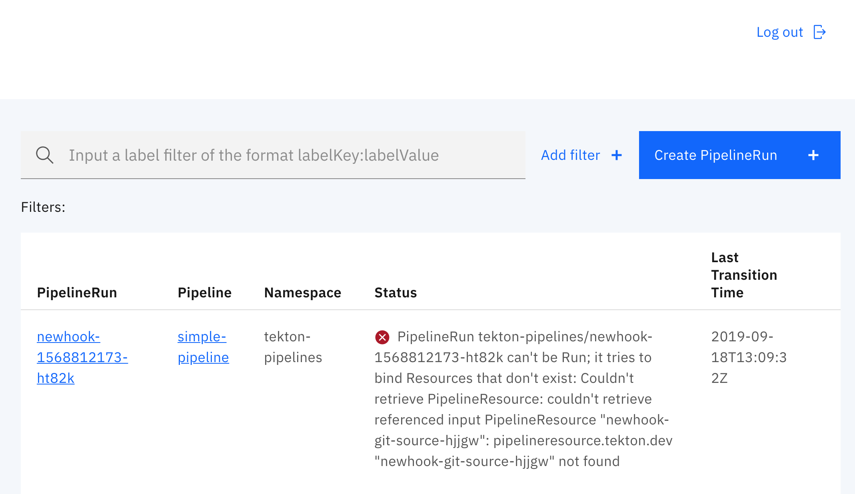Click the Status column header
This screenshot has width=855, height=494.
pos(396,292)
